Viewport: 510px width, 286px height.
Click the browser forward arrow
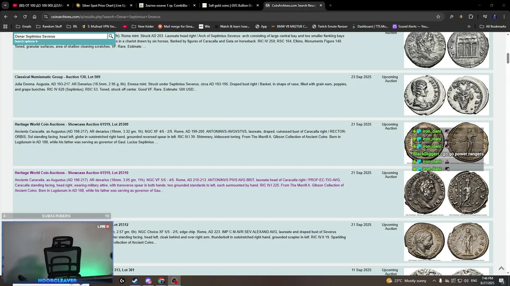coord(15,17)
